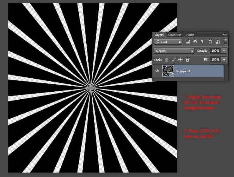The height and width of the screenshot is (177, 234).
Task: Hide the Polygon 1 layer
Action: pos(157,71)
